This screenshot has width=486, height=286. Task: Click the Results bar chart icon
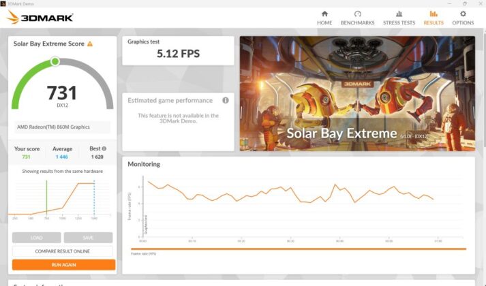coord(434,14)
